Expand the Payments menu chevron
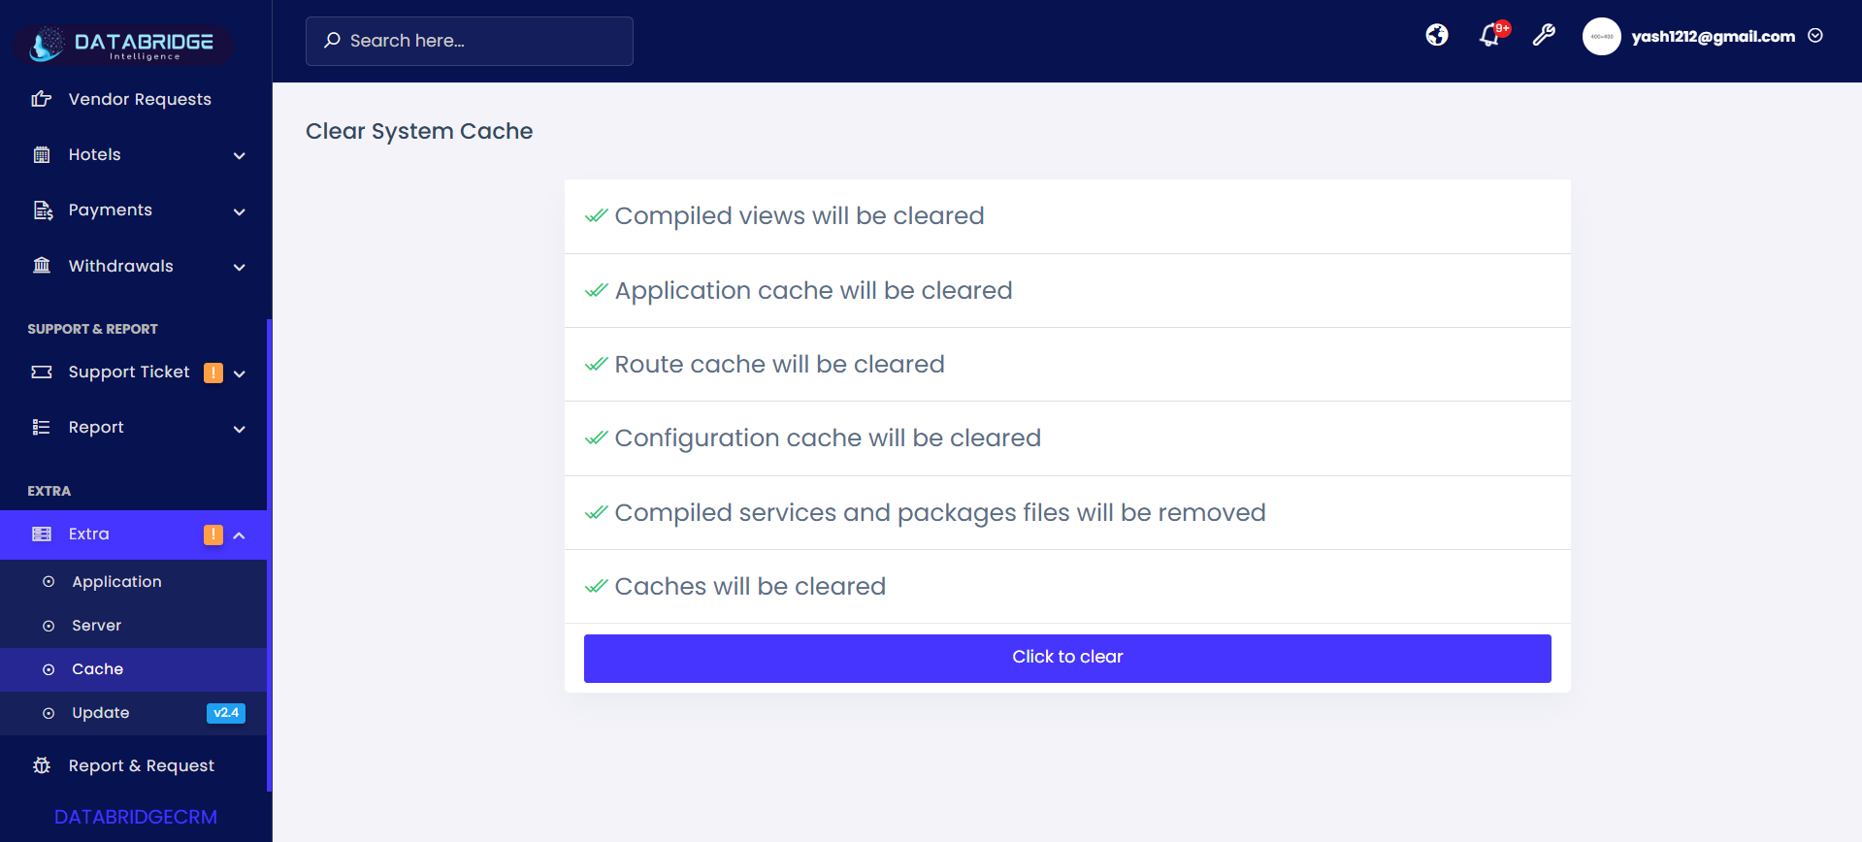This screenshot has width=1862, height=842. point(240,211)
